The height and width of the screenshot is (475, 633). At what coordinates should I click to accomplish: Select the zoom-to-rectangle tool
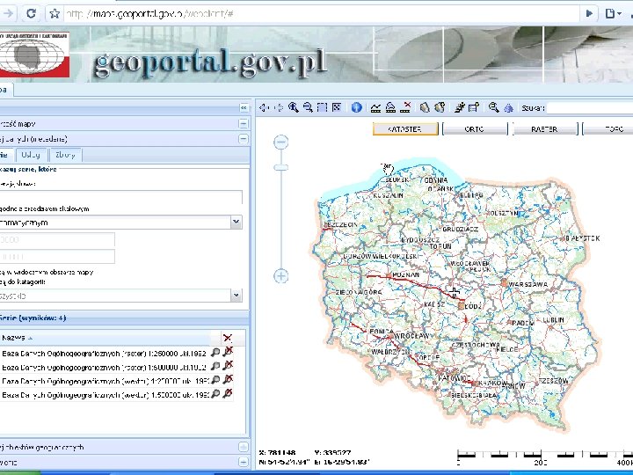tap(322, 107)
